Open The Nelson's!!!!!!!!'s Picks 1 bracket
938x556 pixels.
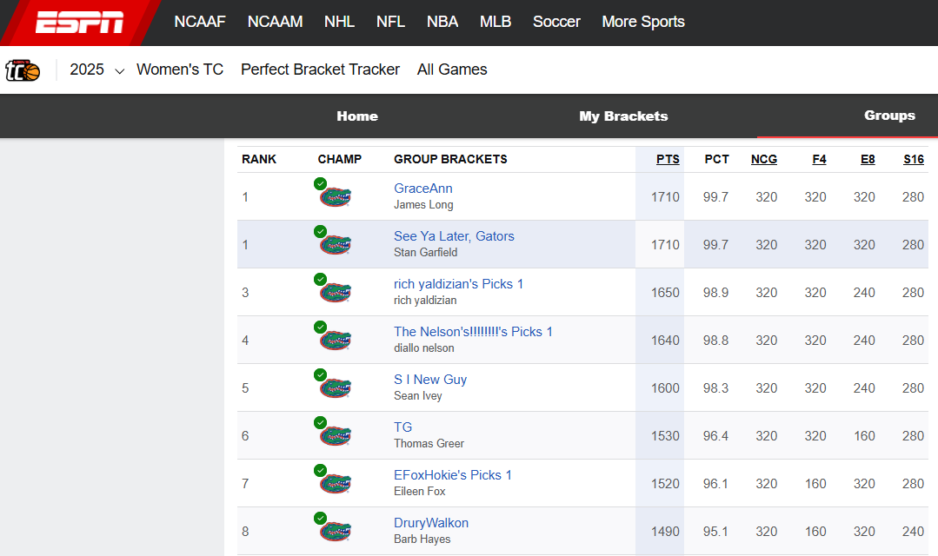coord(473,332)
